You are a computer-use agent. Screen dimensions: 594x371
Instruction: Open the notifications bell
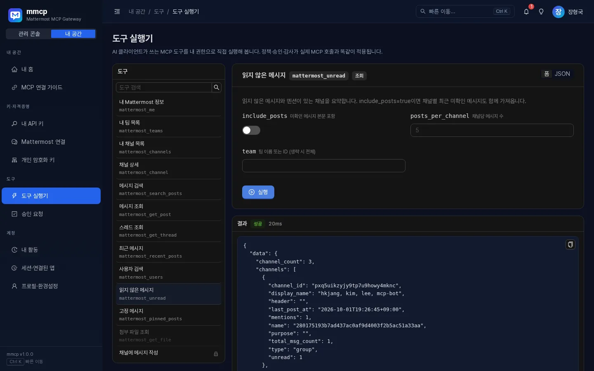pos(526,12)
